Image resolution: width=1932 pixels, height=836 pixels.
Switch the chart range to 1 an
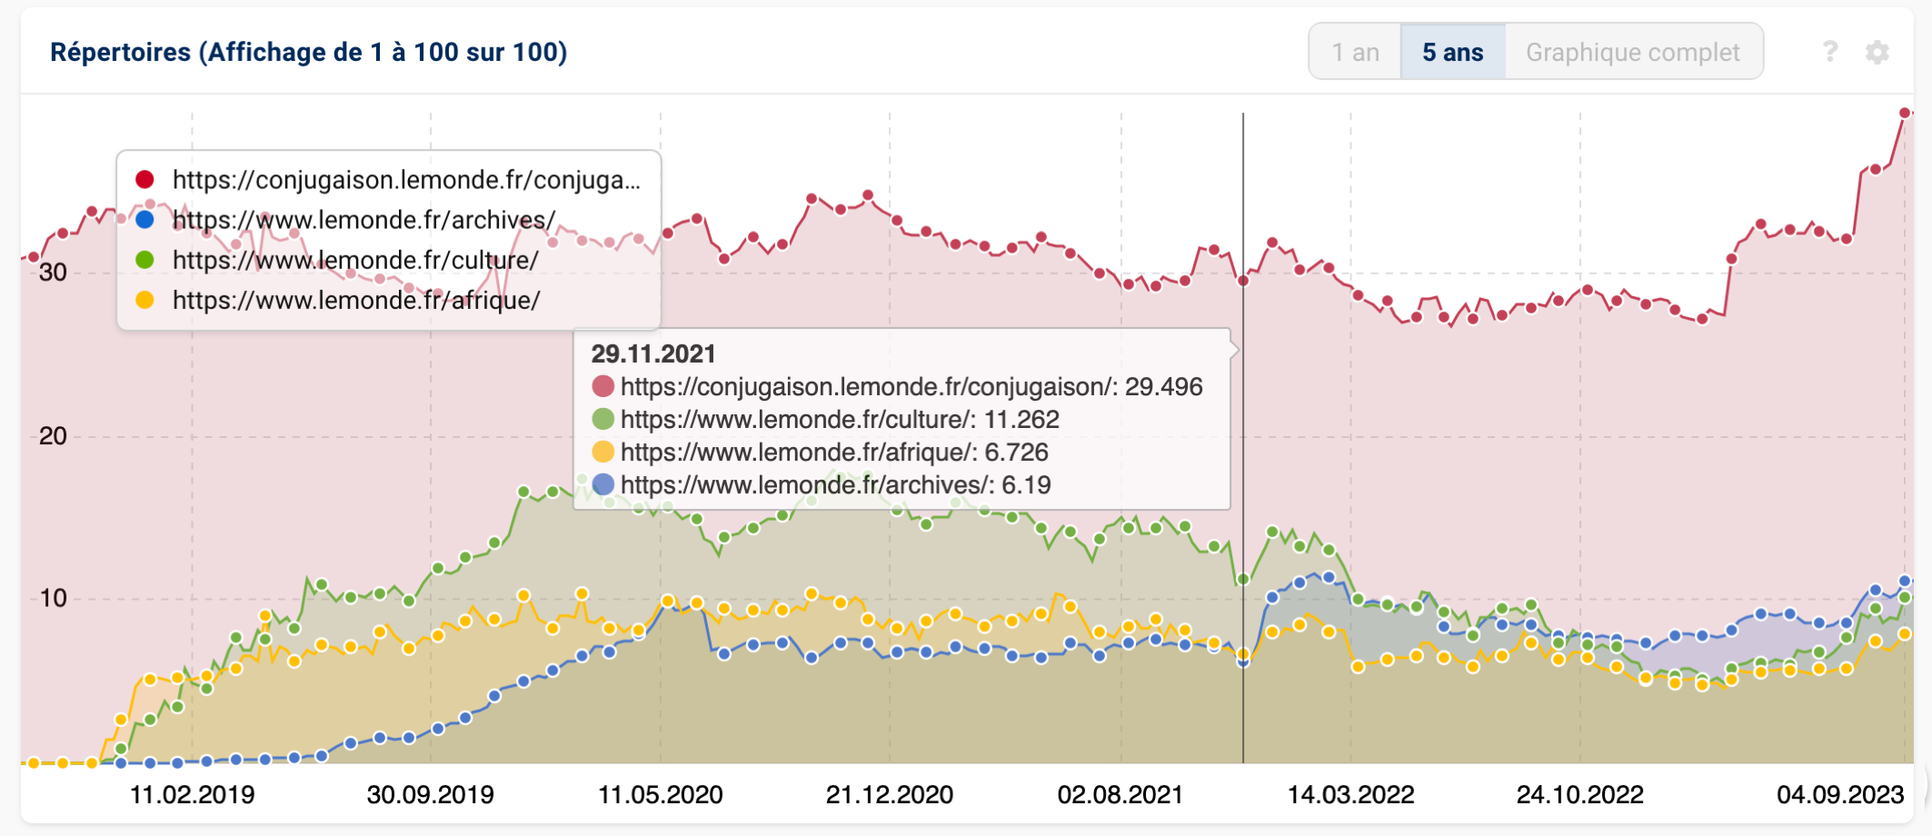[1355, 52]
